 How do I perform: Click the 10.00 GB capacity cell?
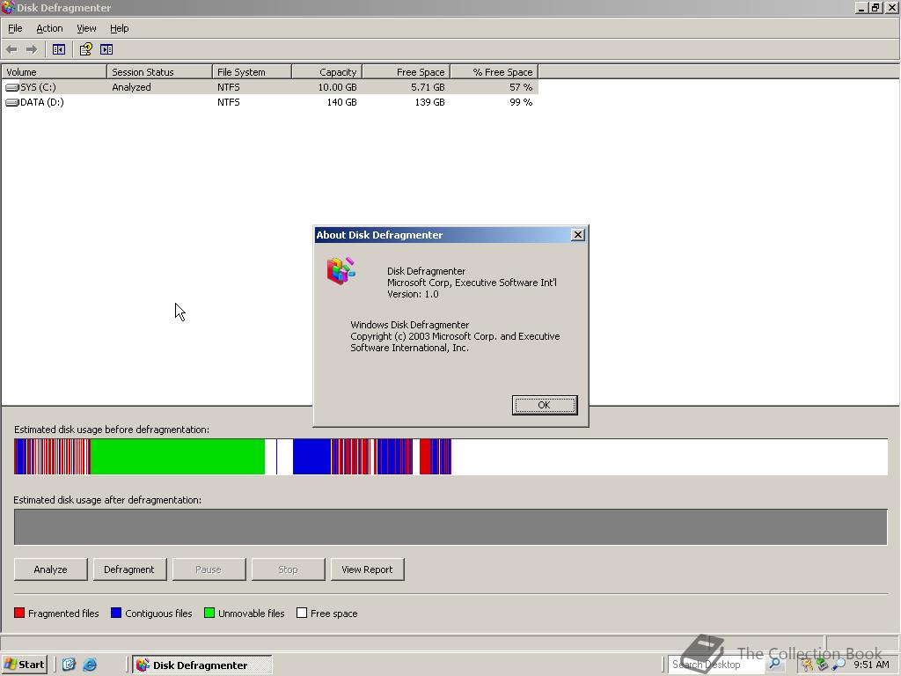[337, 87]
